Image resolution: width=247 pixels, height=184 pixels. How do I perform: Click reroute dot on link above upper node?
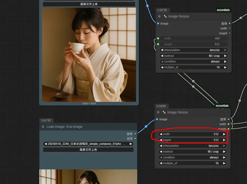coord(148,6)
